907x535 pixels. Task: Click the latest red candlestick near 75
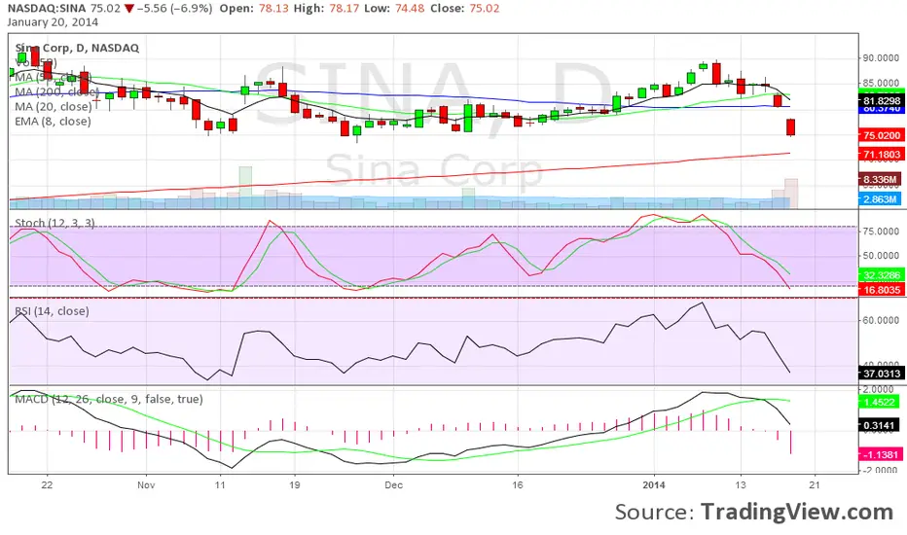[791, 127]
